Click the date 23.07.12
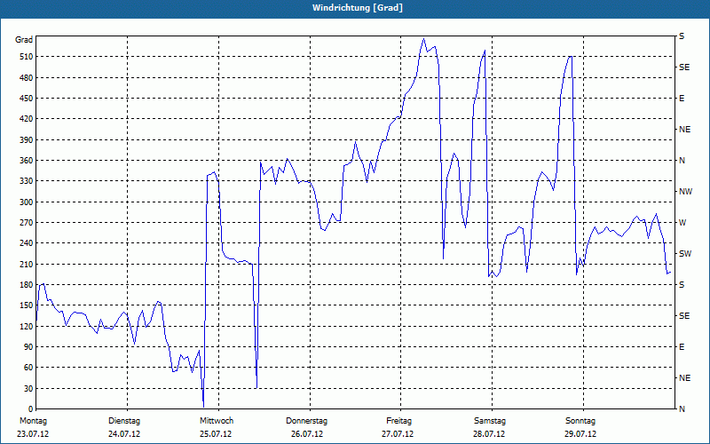The width and height of the screenshot is (710, 444). pyautogui.click(x=33, y=434)
